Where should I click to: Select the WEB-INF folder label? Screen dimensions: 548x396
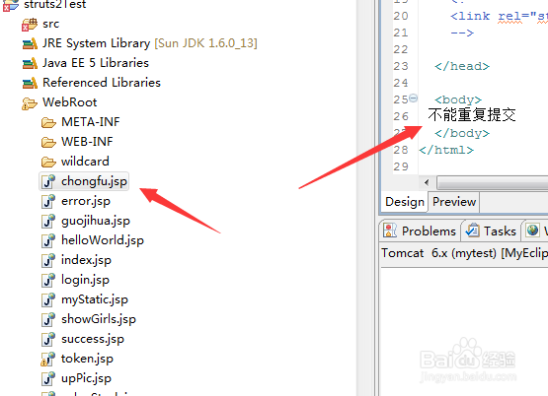87,142
